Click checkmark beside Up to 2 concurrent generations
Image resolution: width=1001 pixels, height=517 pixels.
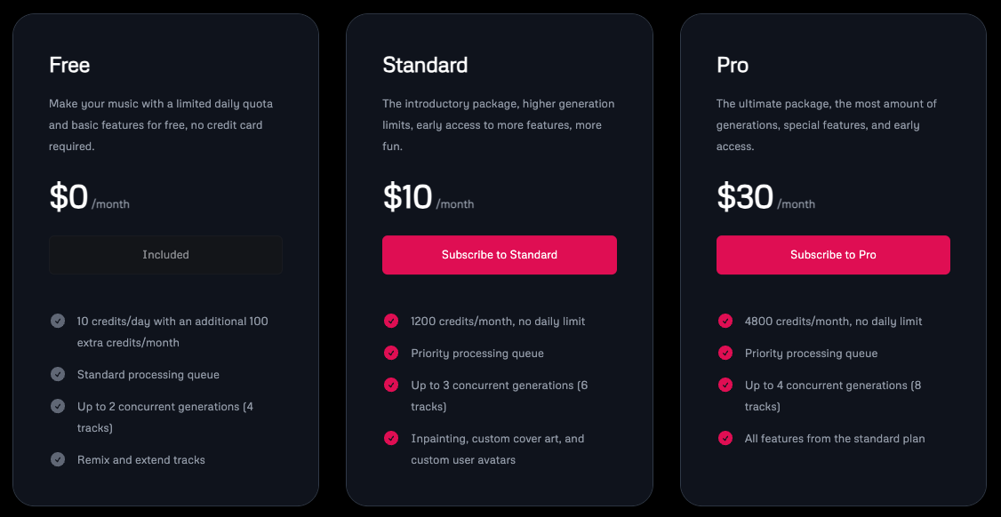(58, 406)
